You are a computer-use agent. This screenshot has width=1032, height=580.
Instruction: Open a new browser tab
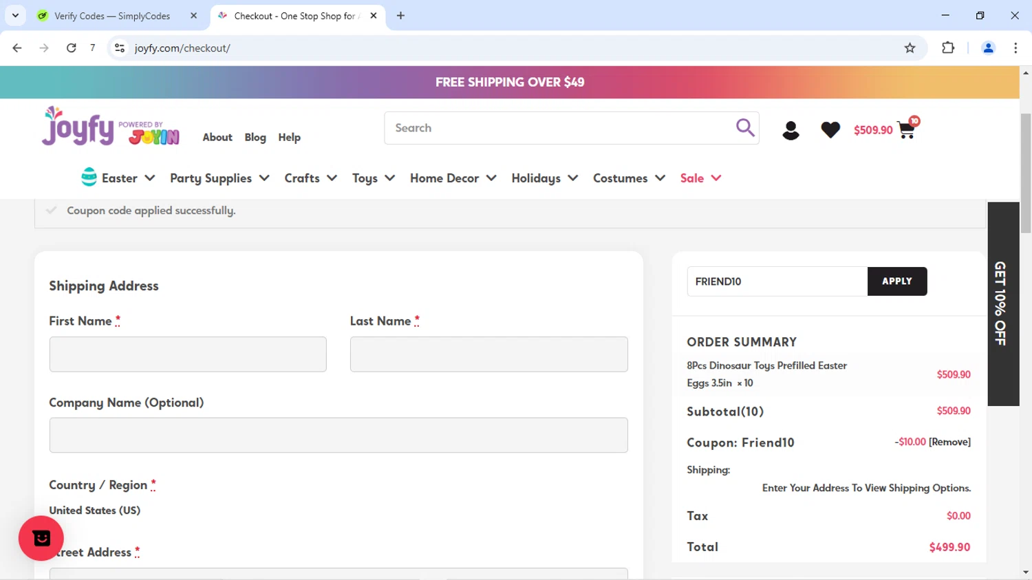click(400, 16)
